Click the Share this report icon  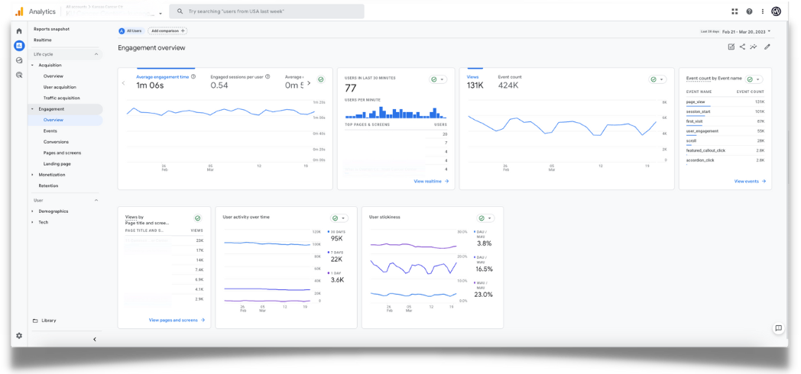742,47
